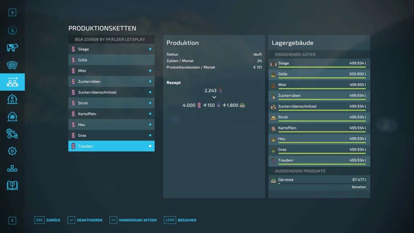Click the Besuchen option
414x233 pixels.
click(x=180, y=220)
